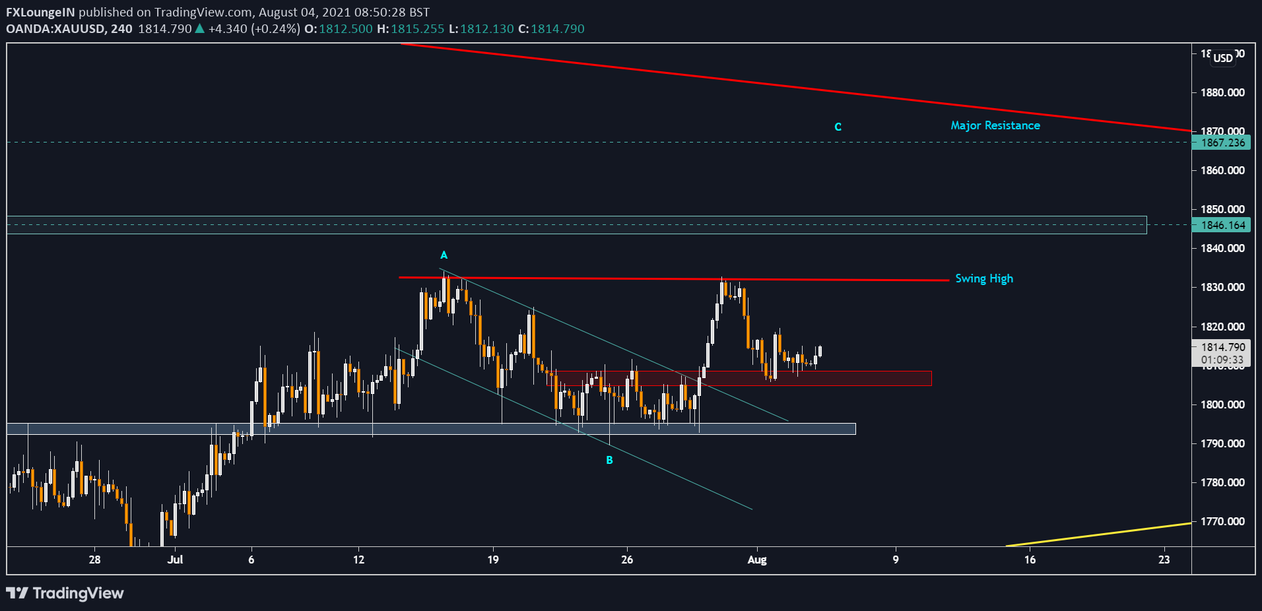Viewport: 1262px width, 611px height.
Task: Click the 'Swing High' annotation
Action: coord(984,278)
